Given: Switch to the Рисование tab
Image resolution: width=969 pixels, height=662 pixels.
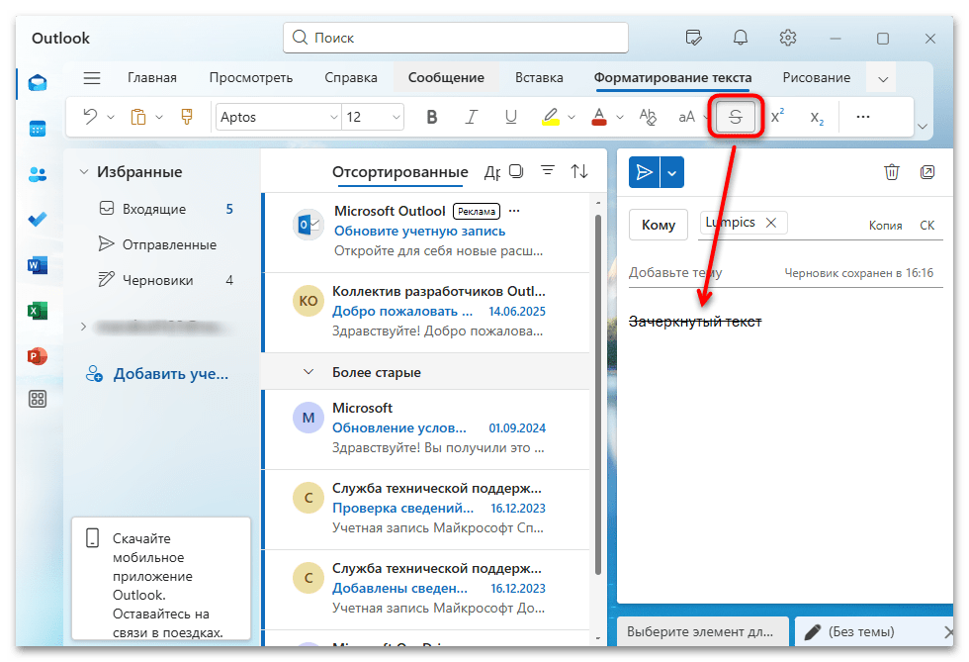Looking at the screenshot, I should click(817, 78).
